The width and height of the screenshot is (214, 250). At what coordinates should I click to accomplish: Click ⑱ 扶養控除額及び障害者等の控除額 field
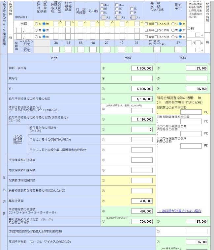click(x=142, y=191)
